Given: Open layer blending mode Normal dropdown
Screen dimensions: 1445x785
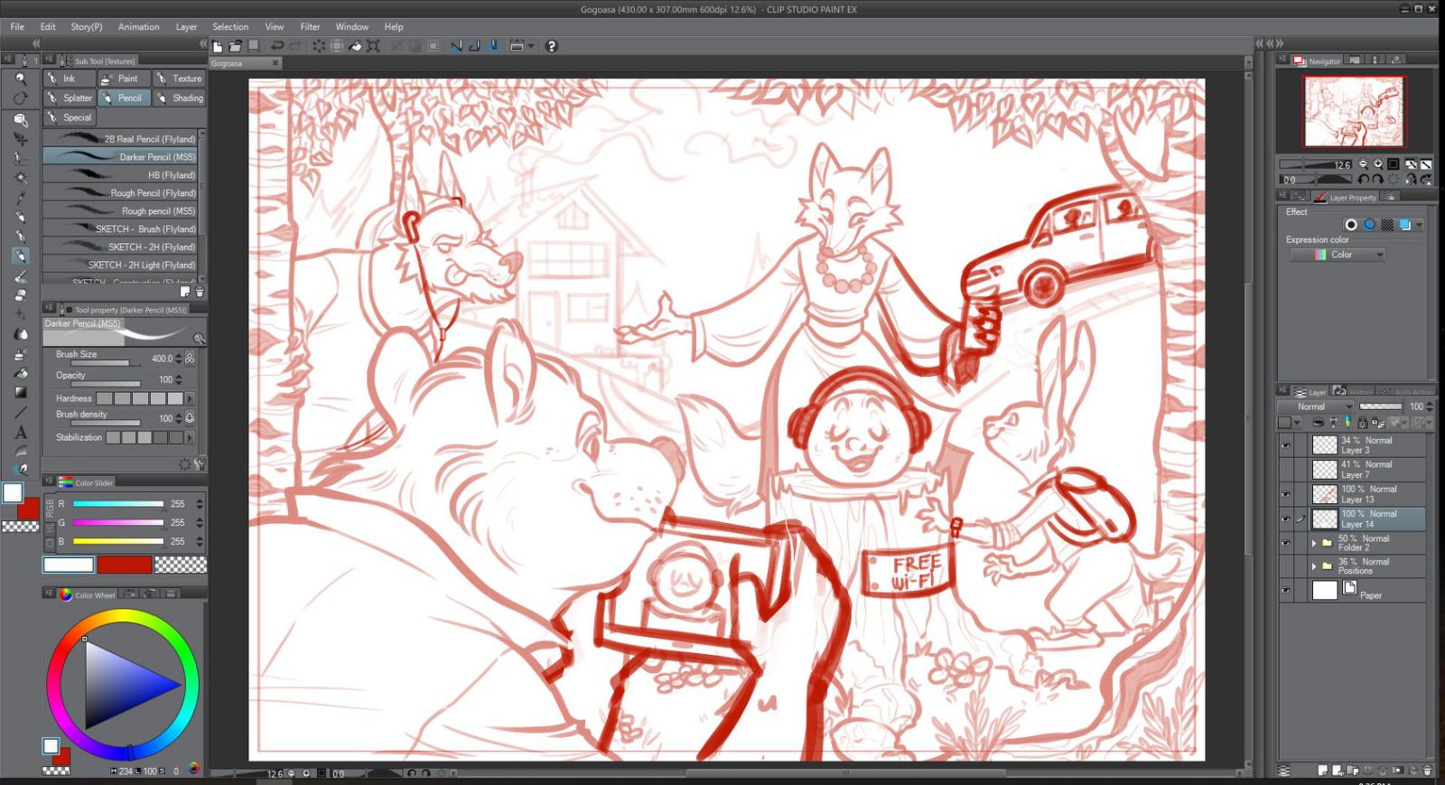Looking at the screenshot, I should 1316,407.
